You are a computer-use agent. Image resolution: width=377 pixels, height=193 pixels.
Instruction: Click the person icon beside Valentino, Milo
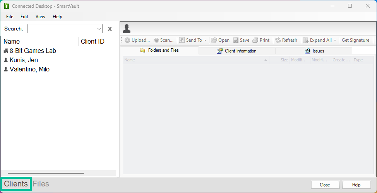6,69
